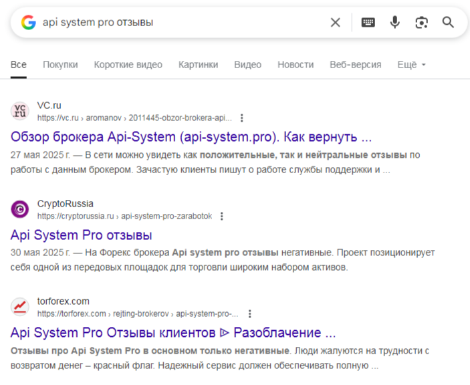The height and width of the screenshot is (385, 470).
Task: Open the Короткие видео tab
Action: 128,65
